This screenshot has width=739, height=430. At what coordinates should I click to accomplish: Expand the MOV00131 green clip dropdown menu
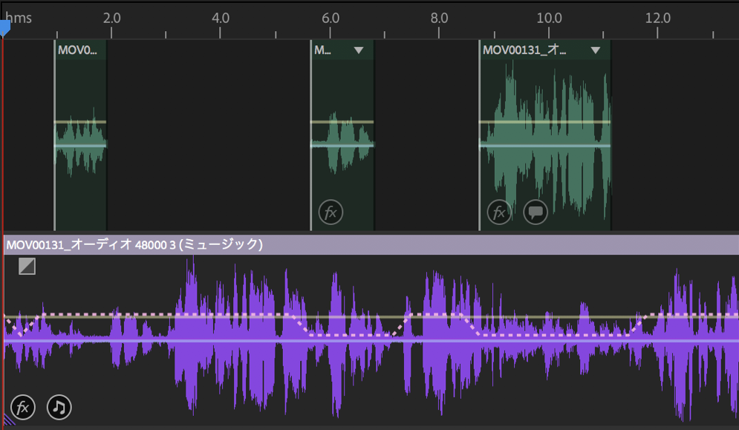pyautogui.click(x=596, y=51)
